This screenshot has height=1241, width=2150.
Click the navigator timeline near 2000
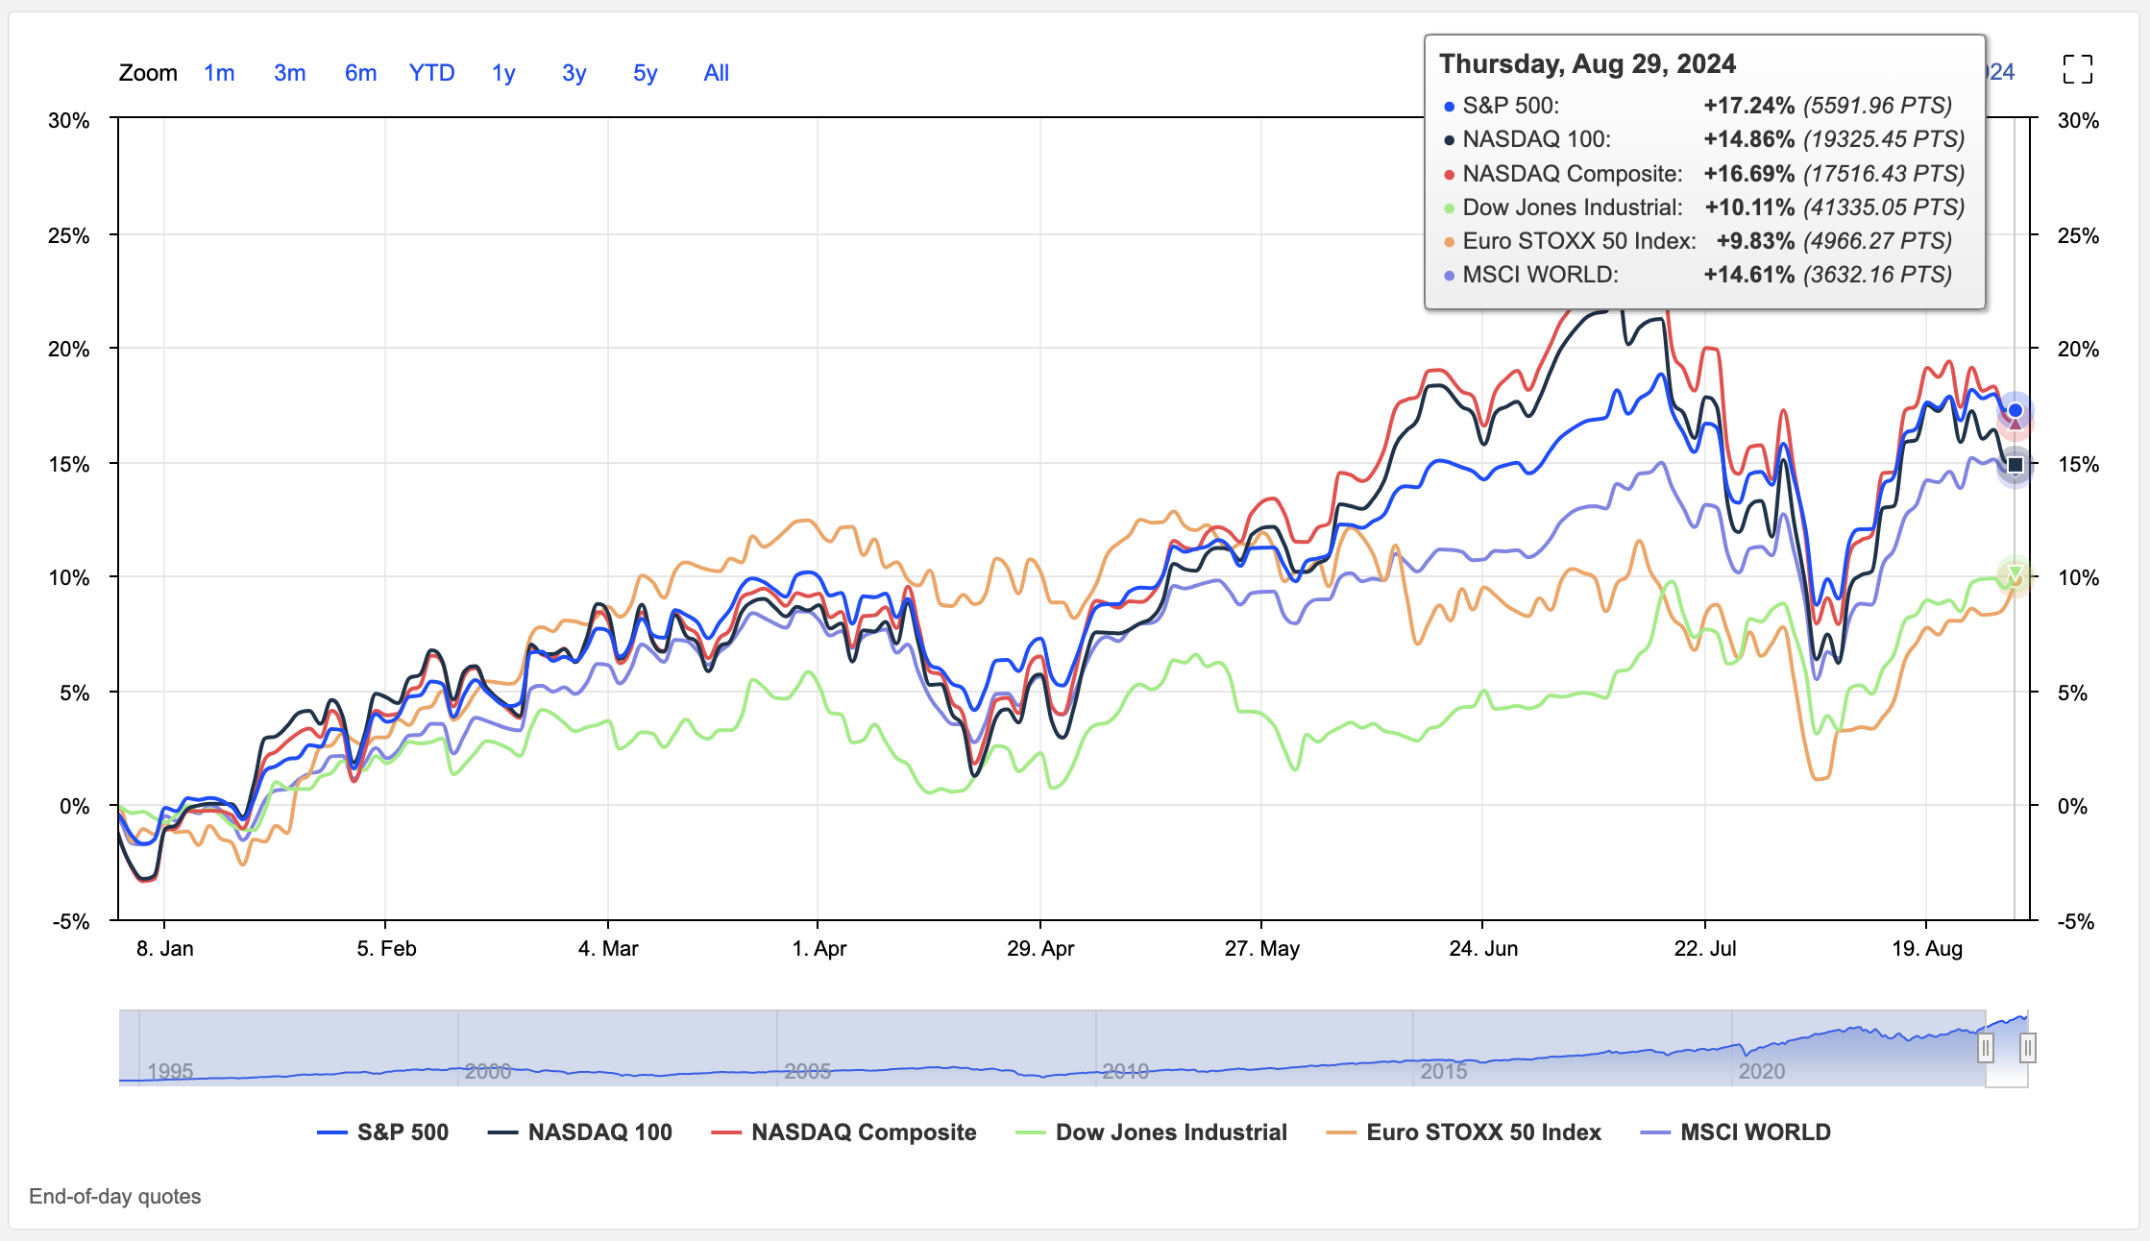[x=487, y=1071]
